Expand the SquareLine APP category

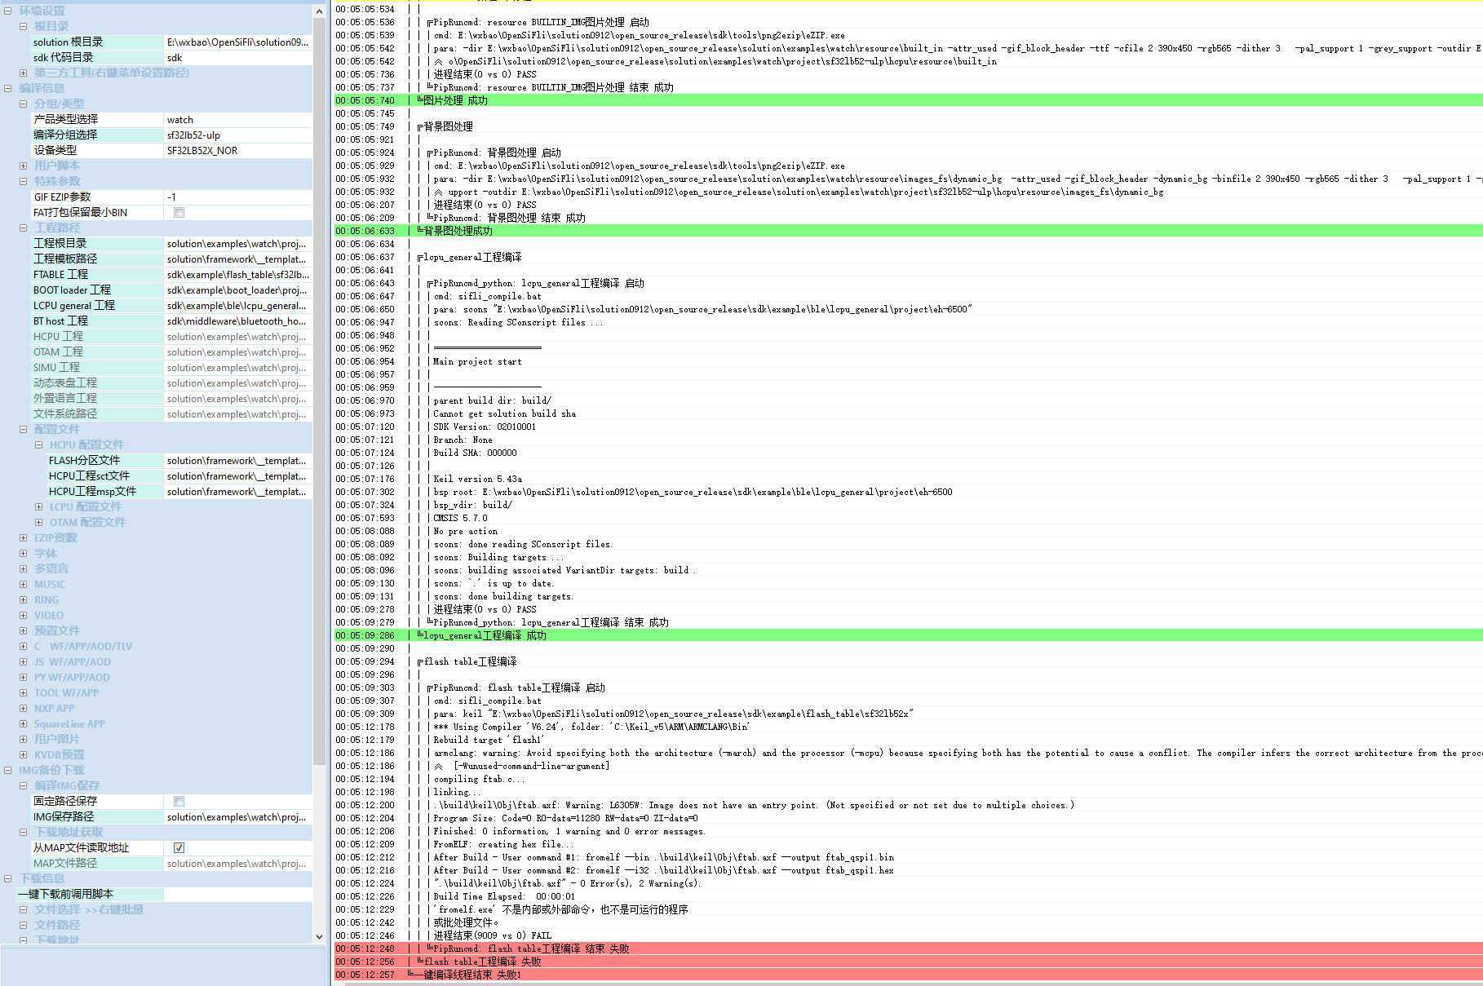(x=24, y=724)
